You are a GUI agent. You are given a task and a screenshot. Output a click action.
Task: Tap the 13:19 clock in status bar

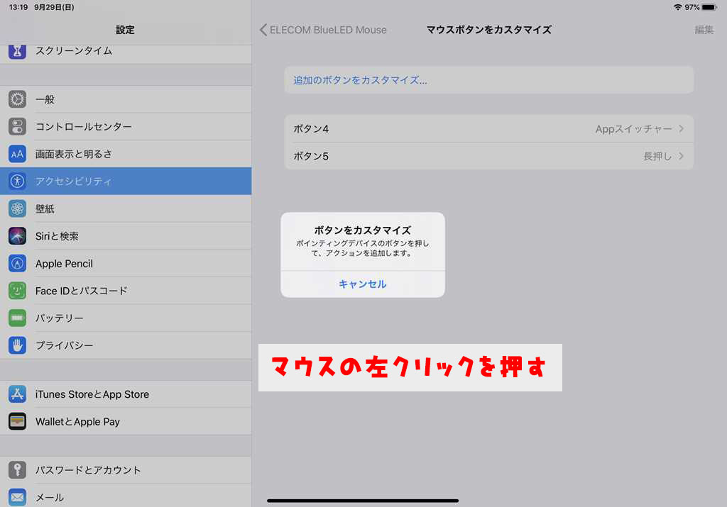tap(18, 7)
